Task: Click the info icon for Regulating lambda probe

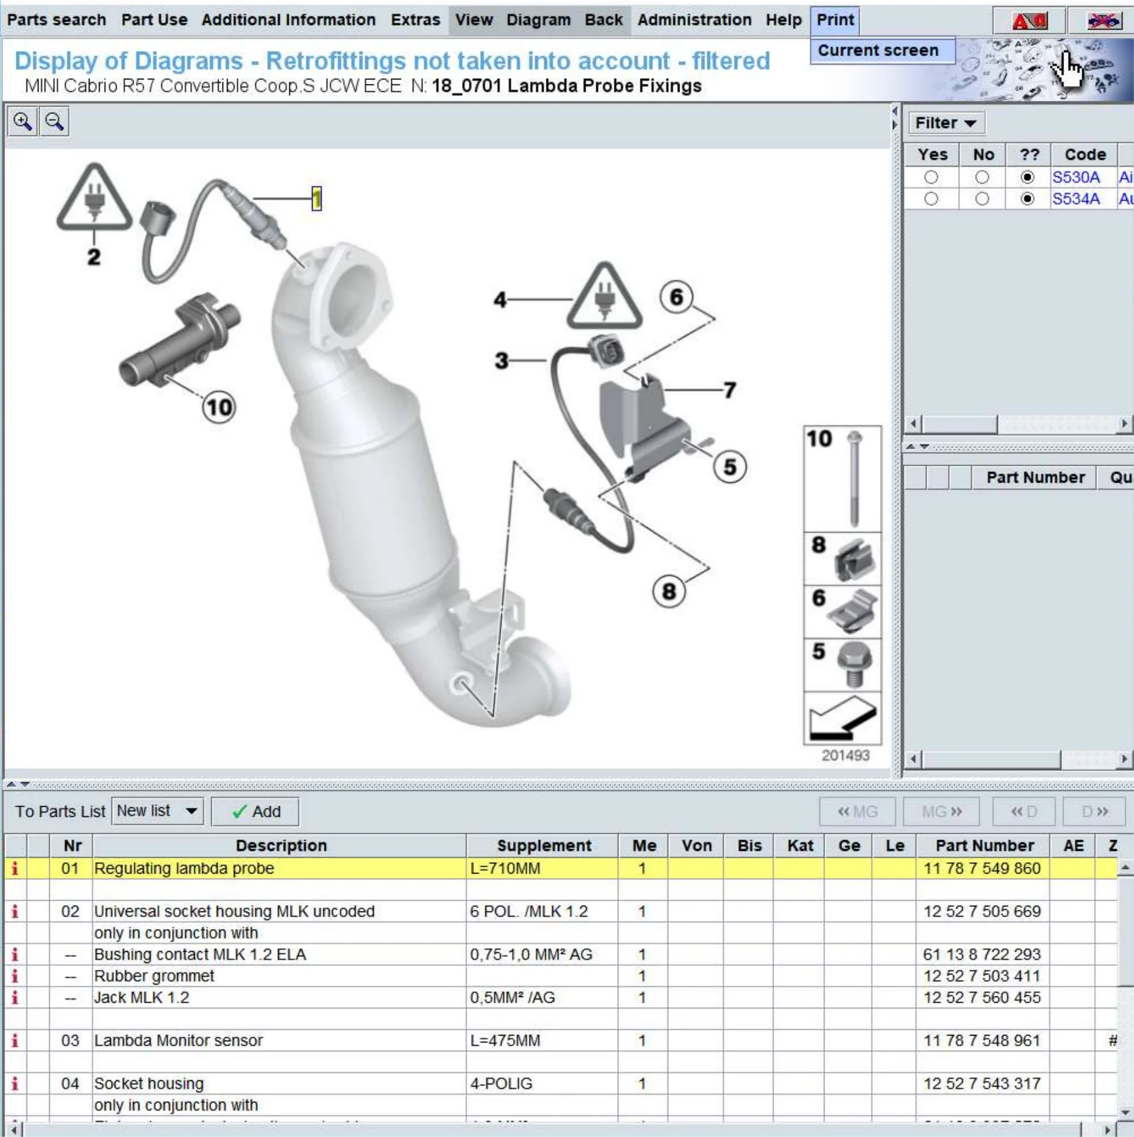Action: 15,869
